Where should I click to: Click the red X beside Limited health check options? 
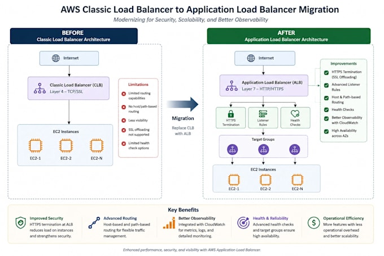click(124, 144)
